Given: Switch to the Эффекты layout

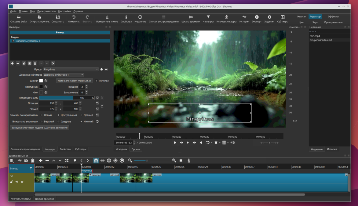Looking at the screenshot, I should coord(333,17).
